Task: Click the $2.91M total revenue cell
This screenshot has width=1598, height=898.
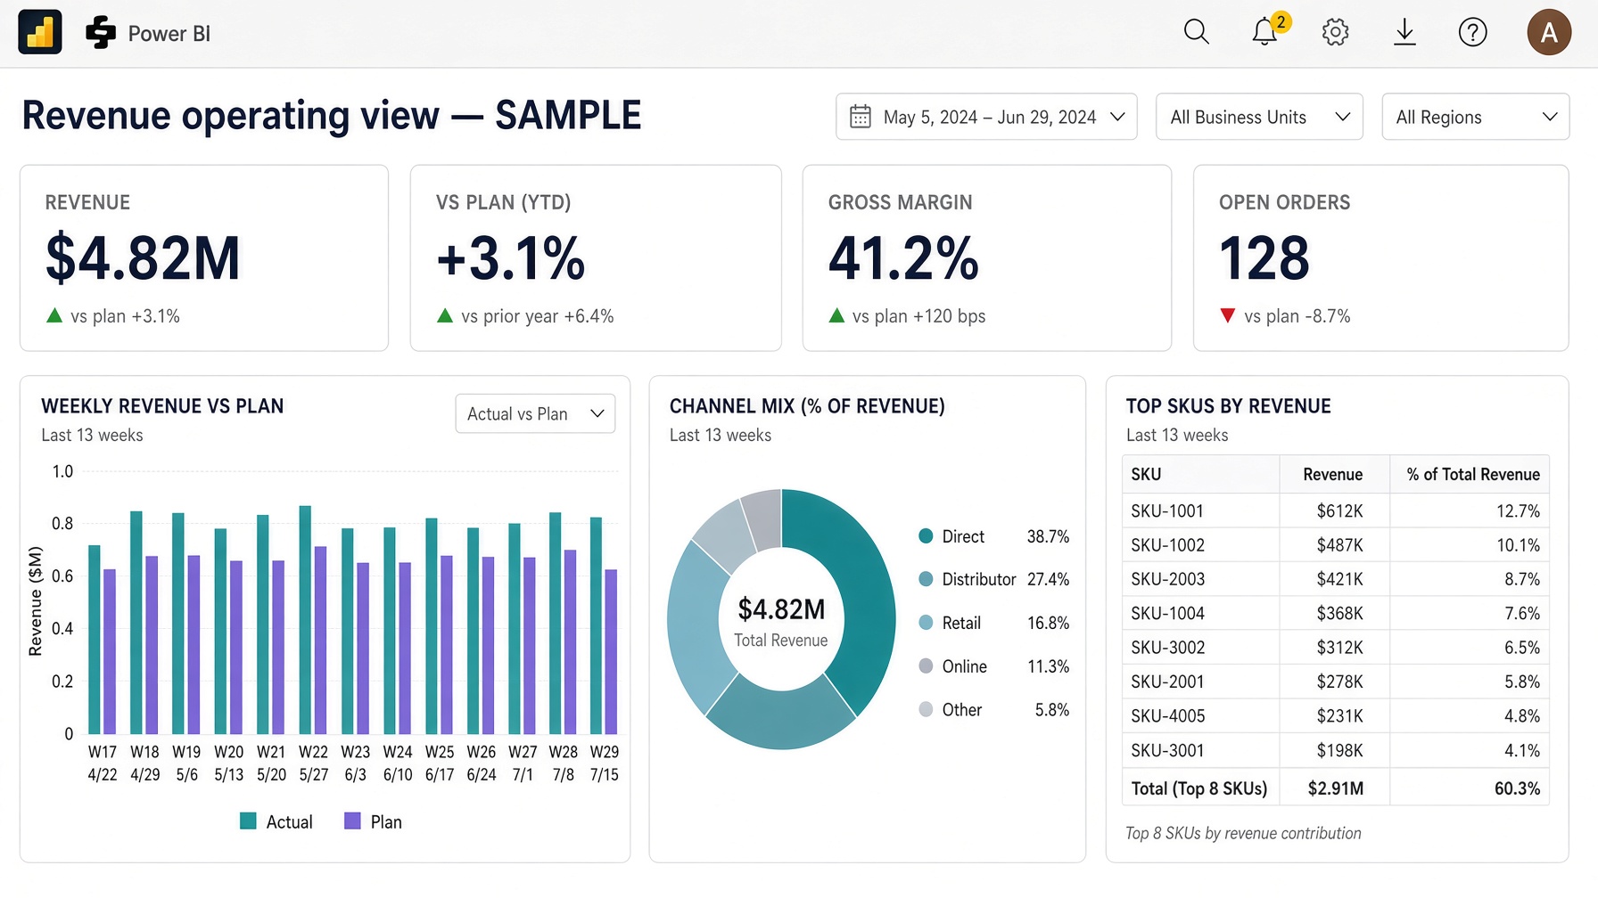Action: pos(1335,788)
